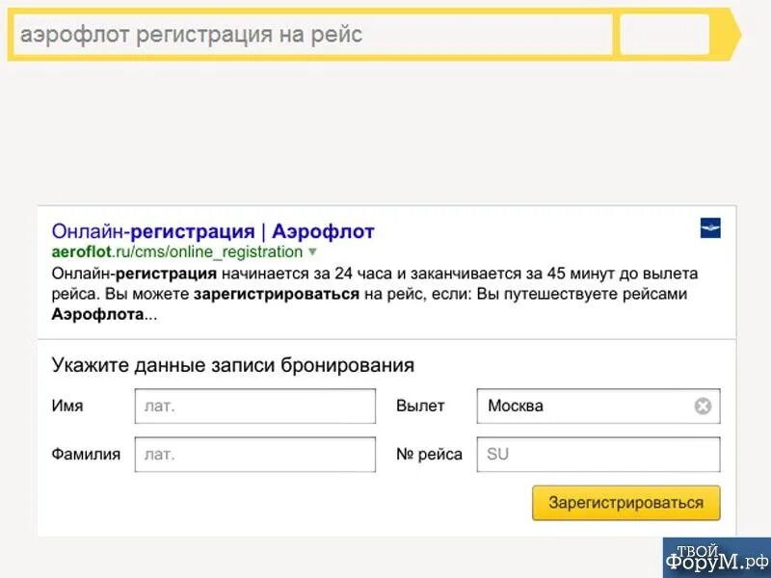Clear the Москва departure field
The width and height of the screenshot is (771, 578).
(x=703, y=406)
